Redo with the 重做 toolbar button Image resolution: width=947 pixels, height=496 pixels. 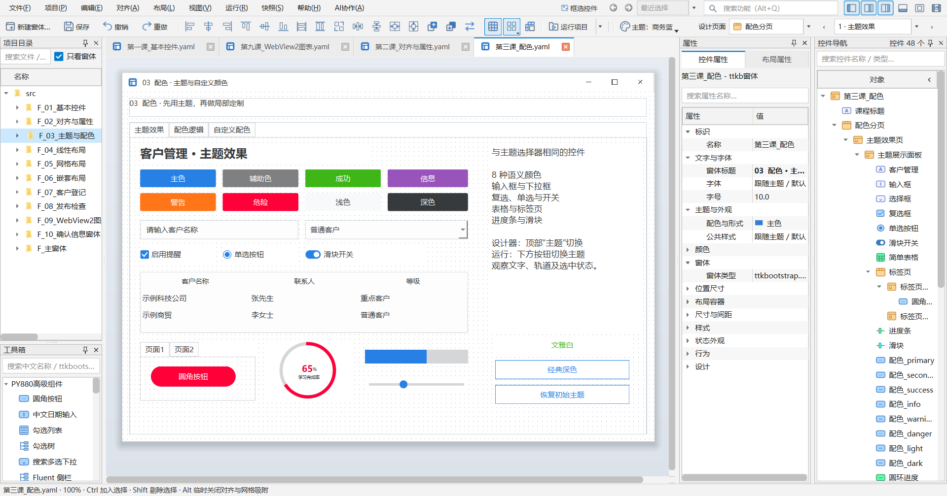(x=155, y=27)
